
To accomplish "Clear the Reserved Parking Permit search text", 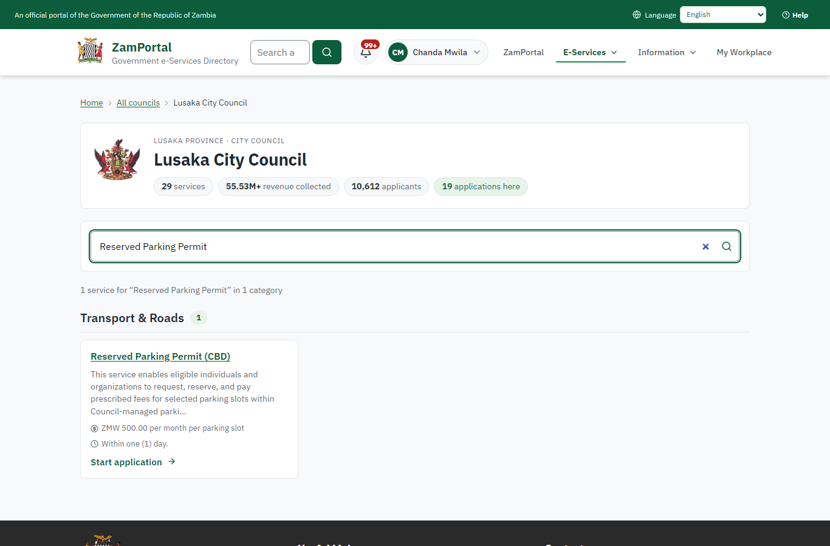I will 705,246.
